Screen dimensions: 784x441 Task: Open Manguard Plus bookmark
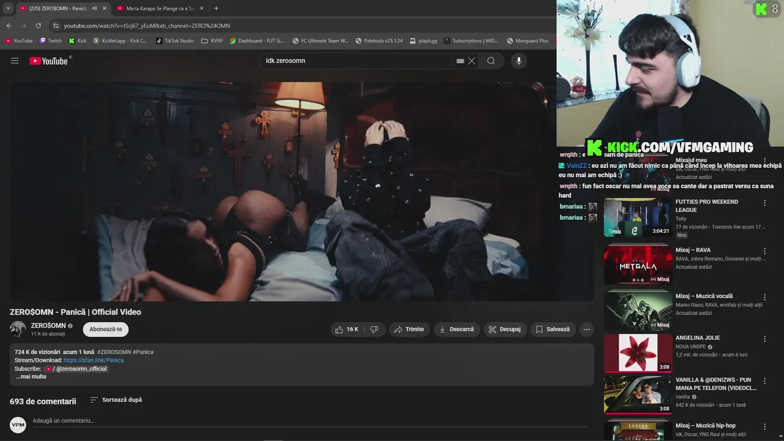coord(527,41)
